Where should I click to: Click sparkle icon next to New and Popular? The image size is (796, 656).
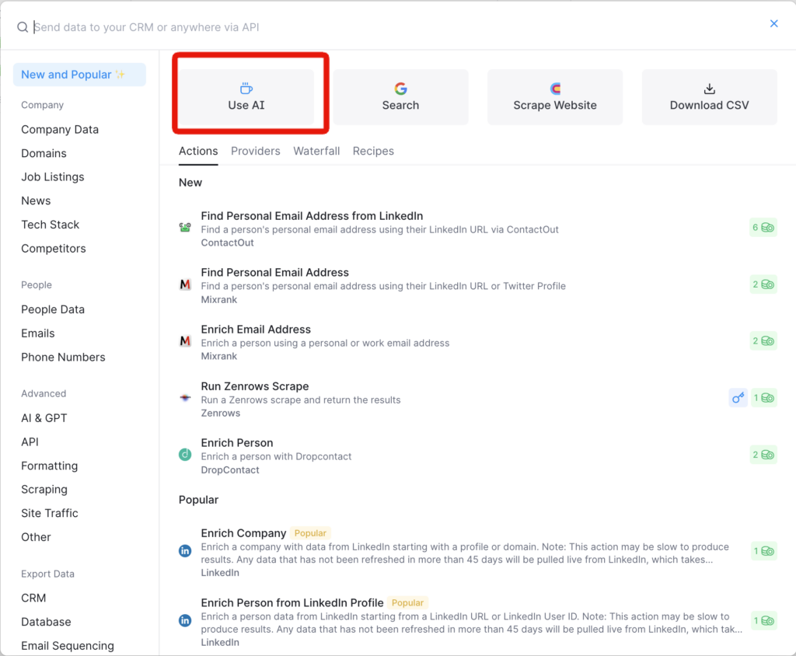point(120,75)
